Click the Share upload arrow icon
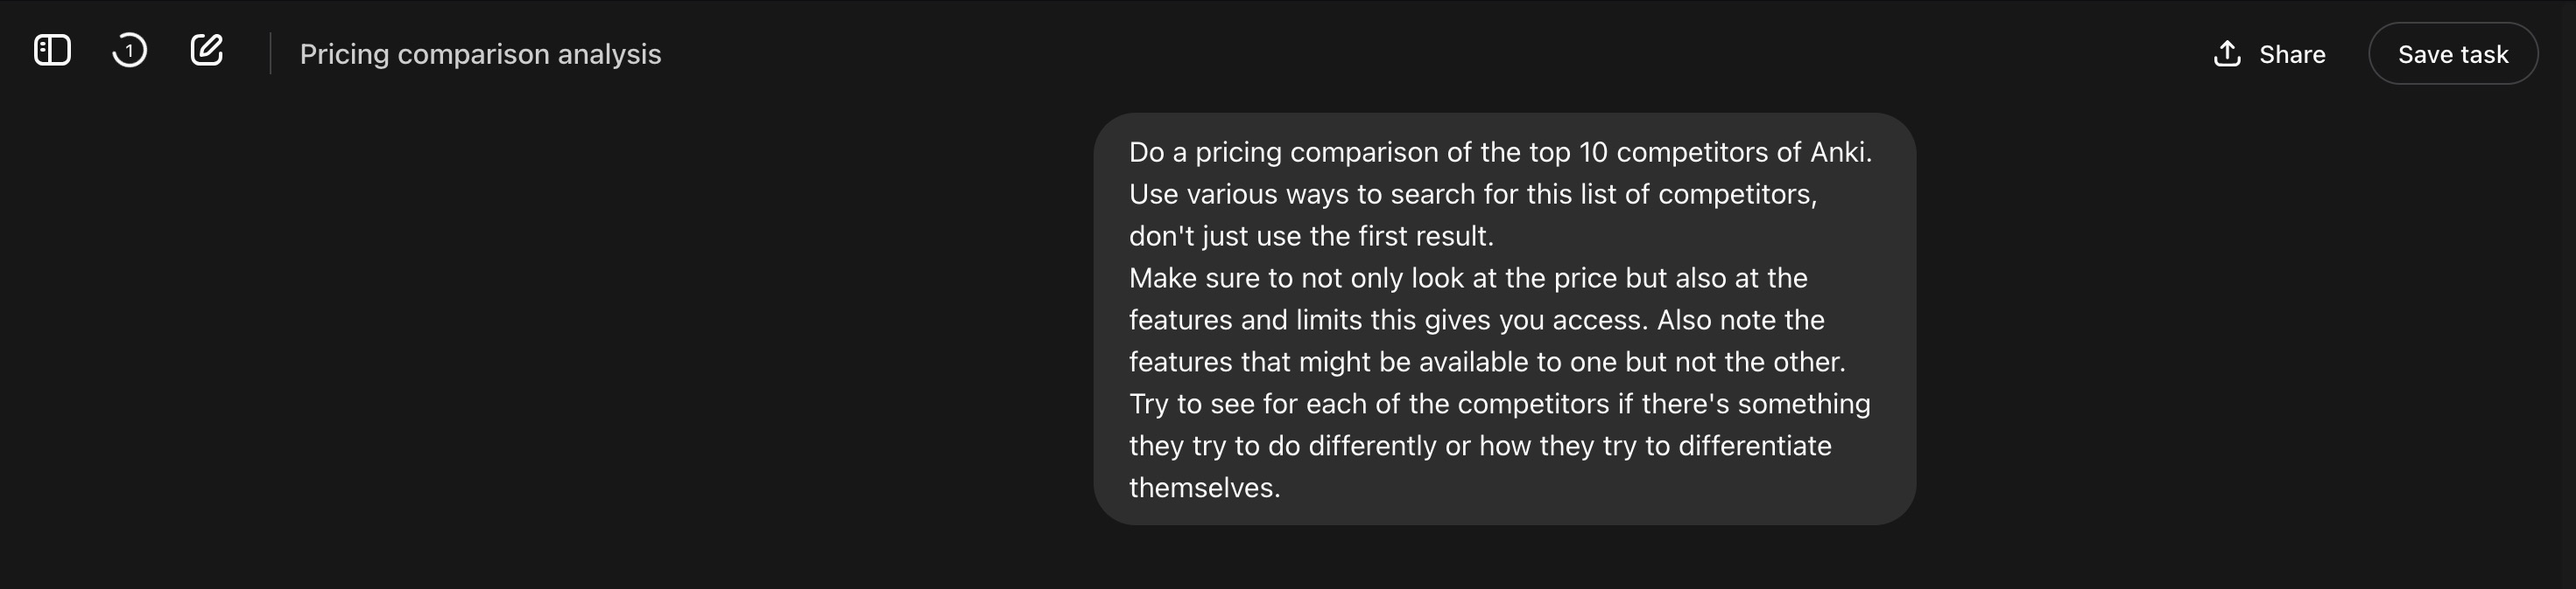Screen dimensions: 2576x589 (x=2226, y=54)
